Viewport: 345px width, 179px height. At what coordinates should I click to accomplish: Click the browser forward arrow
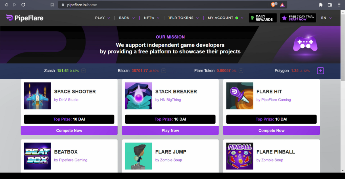[15, 5]
